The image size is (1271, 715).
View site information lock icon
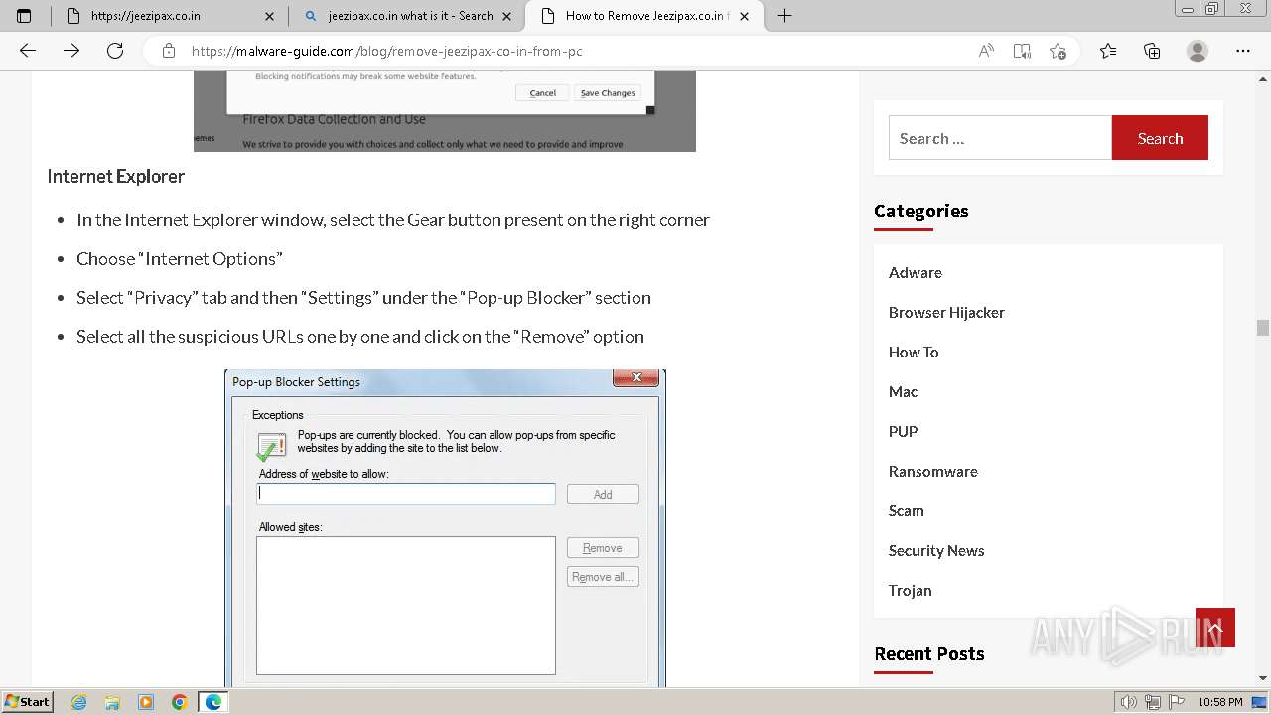pos(169,51)
